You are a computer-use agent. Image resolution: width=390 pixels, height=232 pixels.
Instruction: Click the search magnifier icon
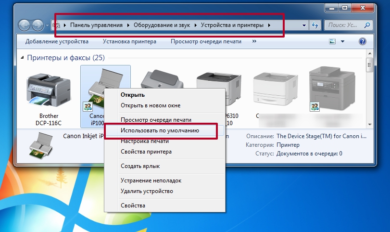tap(367, 25)
